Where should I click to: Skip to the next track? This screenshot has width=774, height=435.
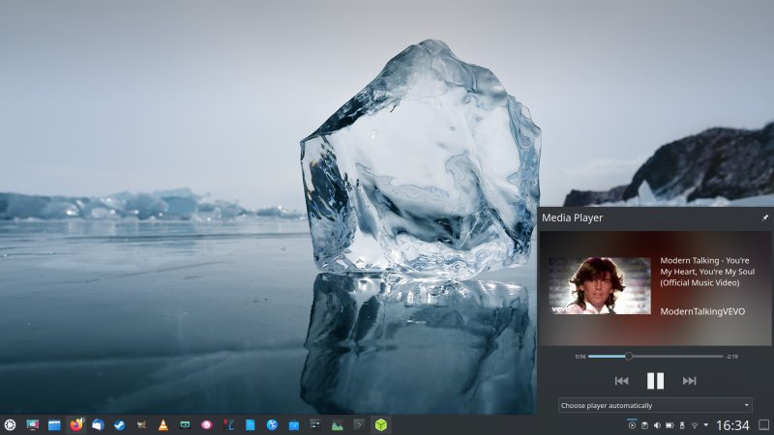pos(689,381)
